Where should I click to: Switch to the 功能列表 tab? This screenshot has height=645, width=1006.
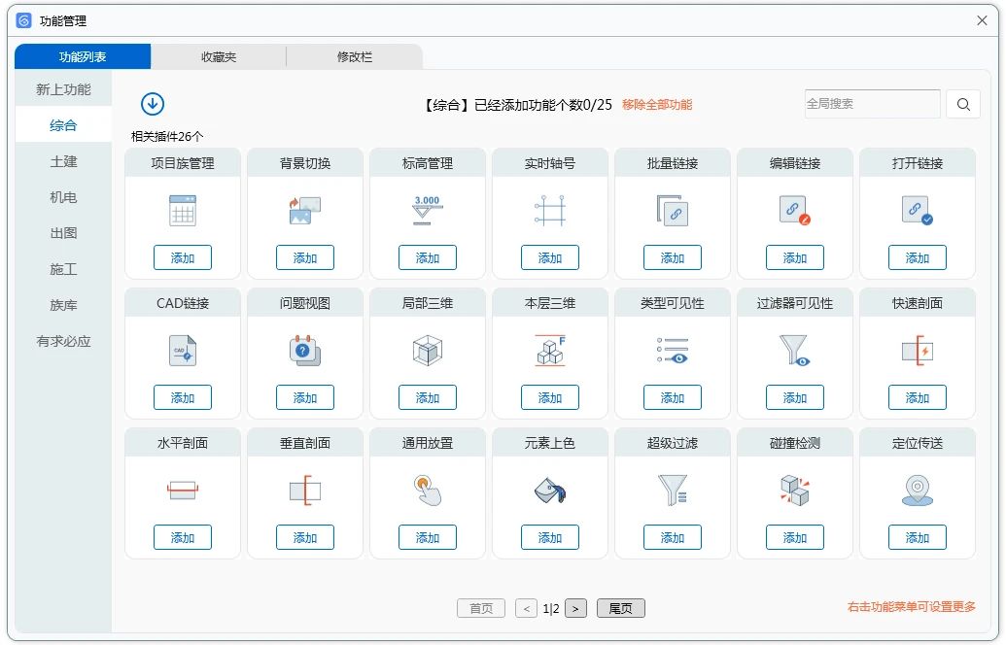pyautogui.click(x=83, y=56)
